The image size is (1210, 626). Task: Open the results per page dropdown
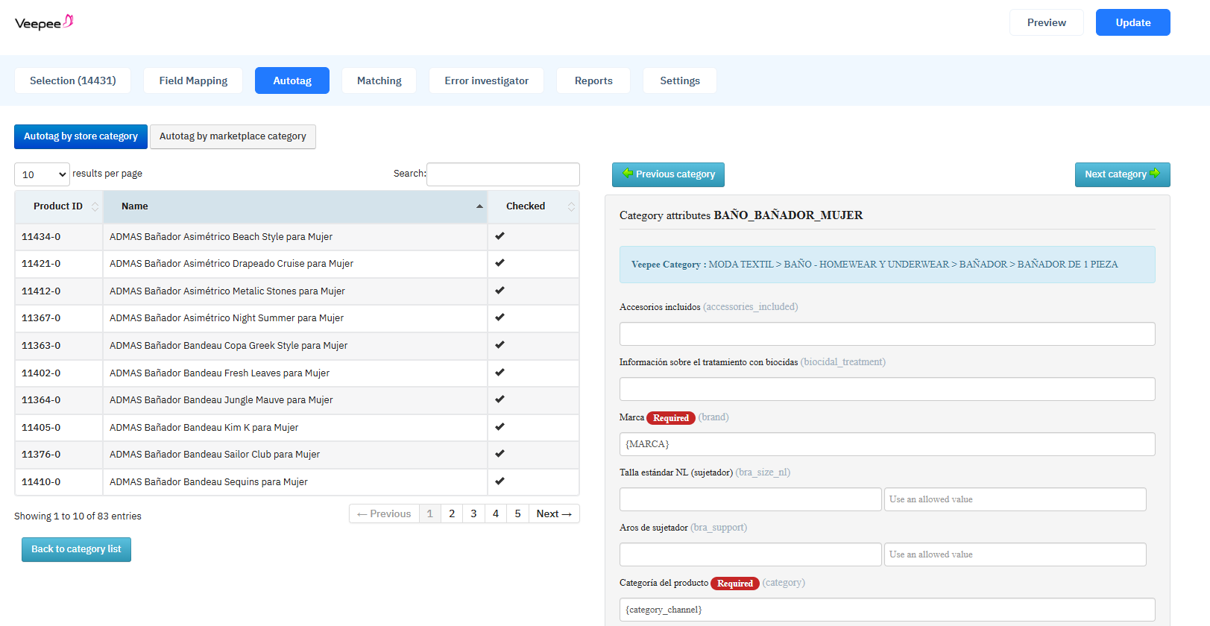pos(42,174)
